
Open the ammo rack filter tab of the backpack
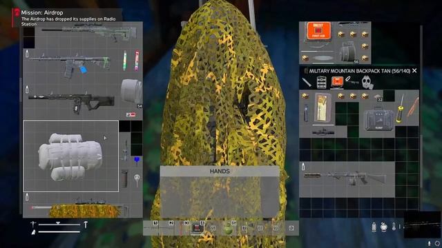tap(321, 83)
